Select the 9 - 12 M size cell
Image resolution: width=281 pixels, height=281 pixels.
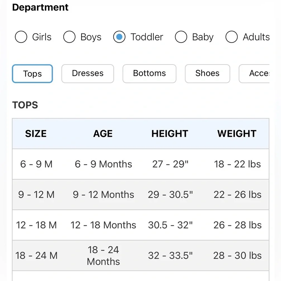(x=36, y=195)
